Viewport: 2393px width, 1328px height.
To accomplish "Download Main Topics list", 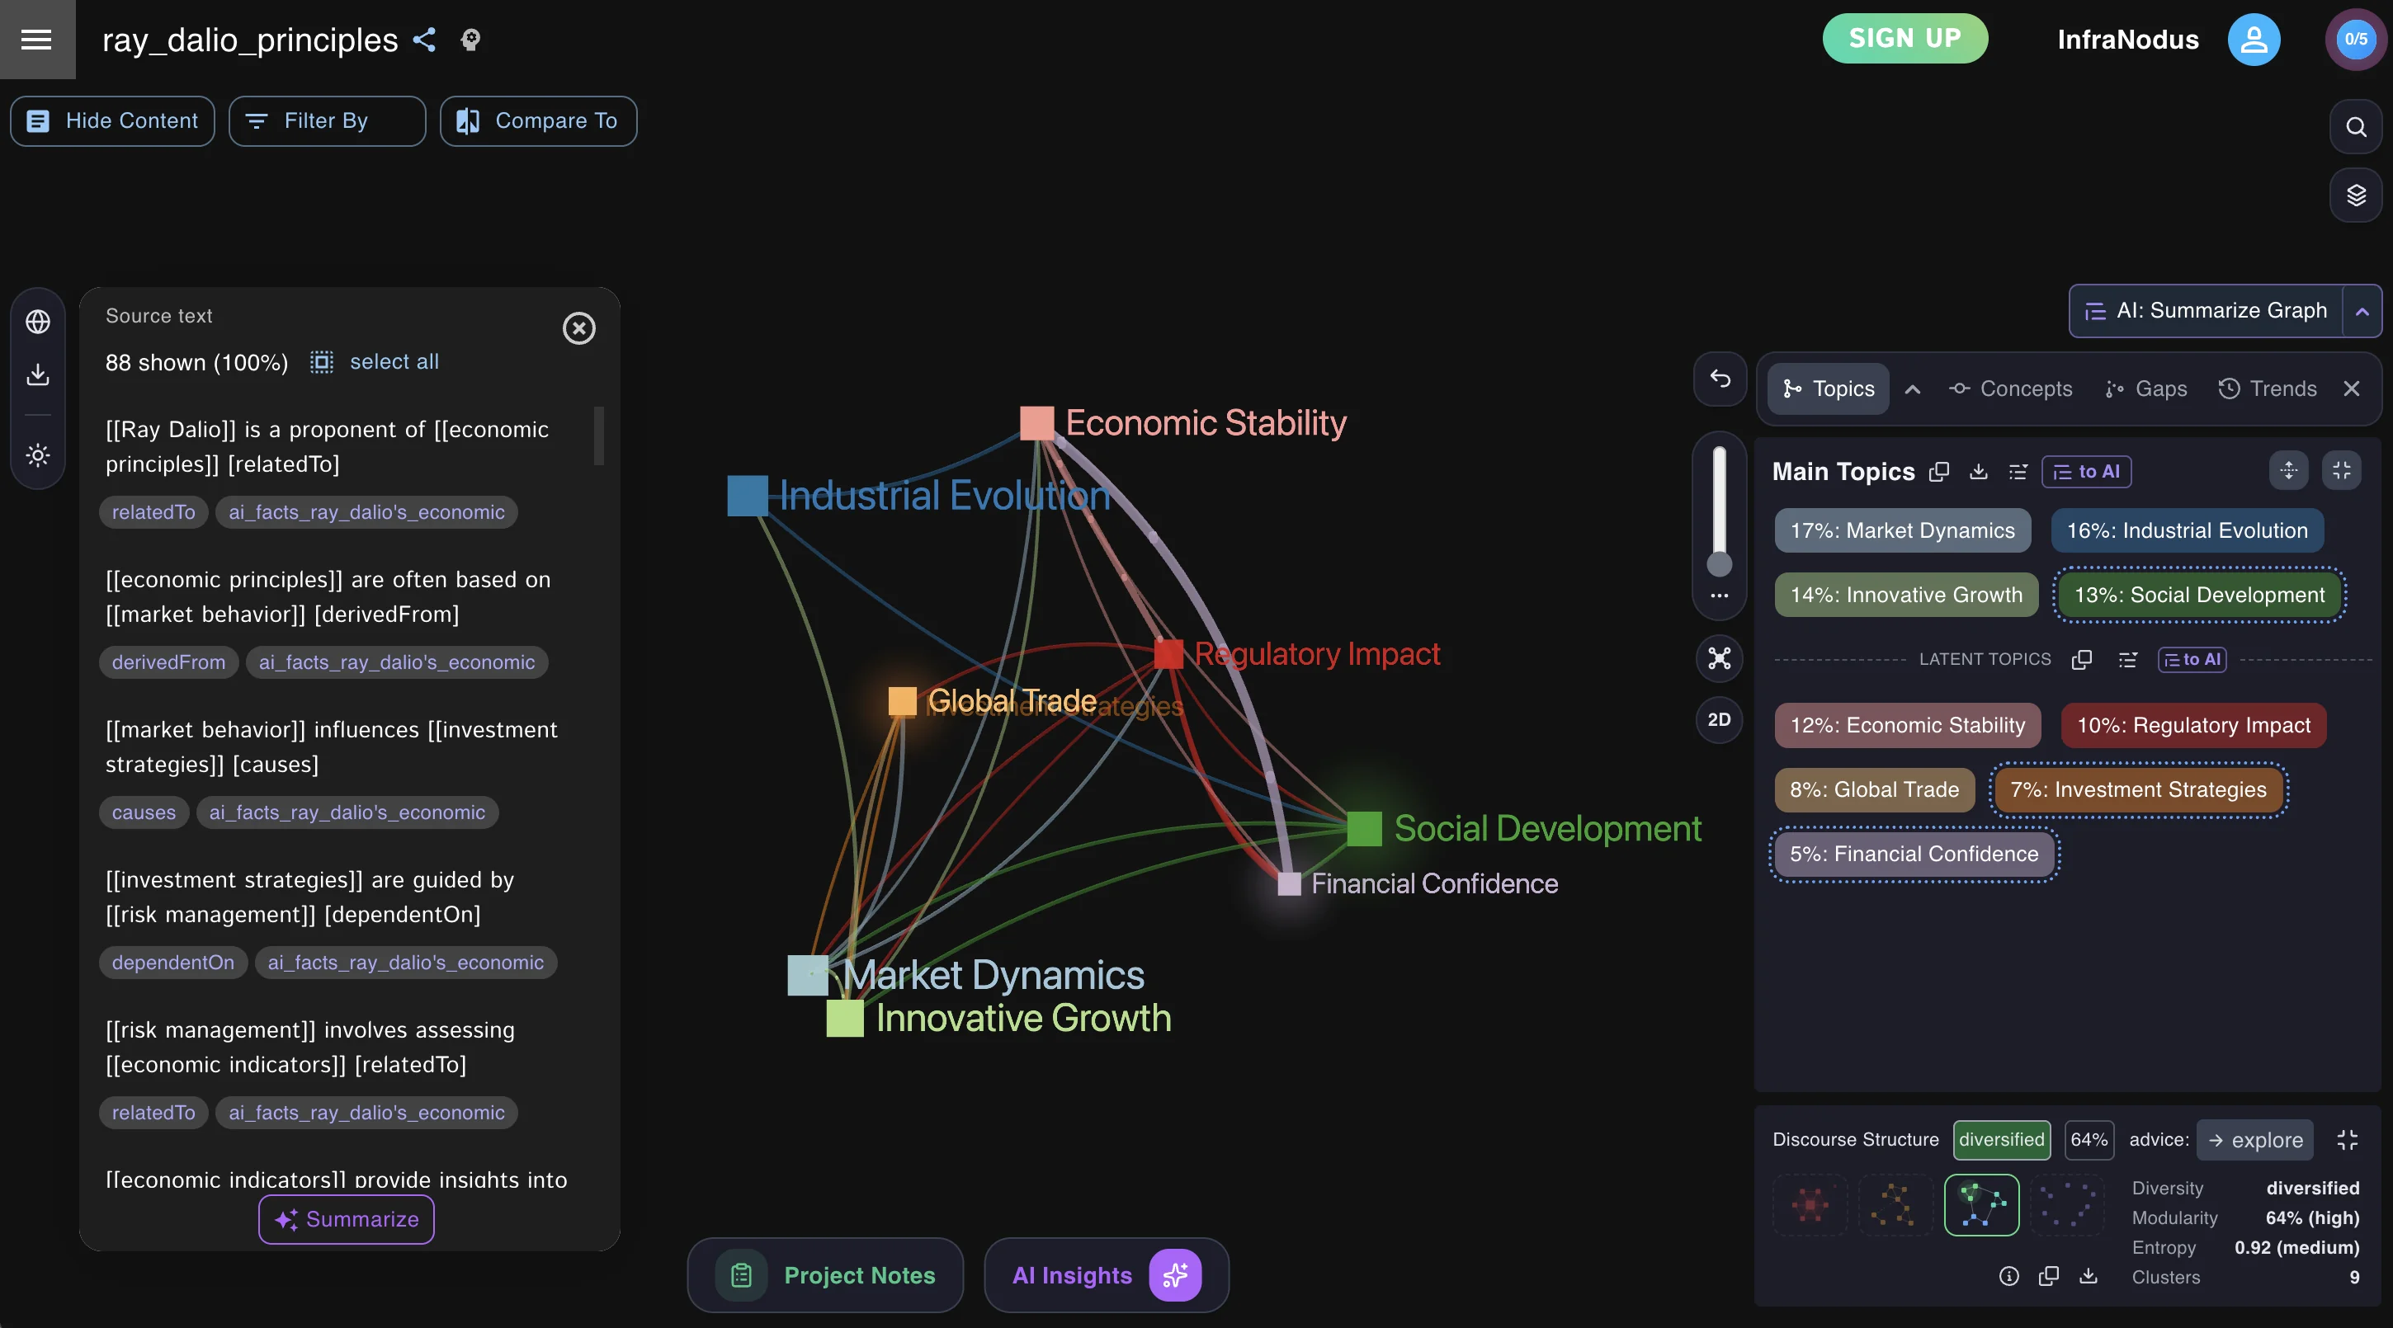I will point(1979,472).
